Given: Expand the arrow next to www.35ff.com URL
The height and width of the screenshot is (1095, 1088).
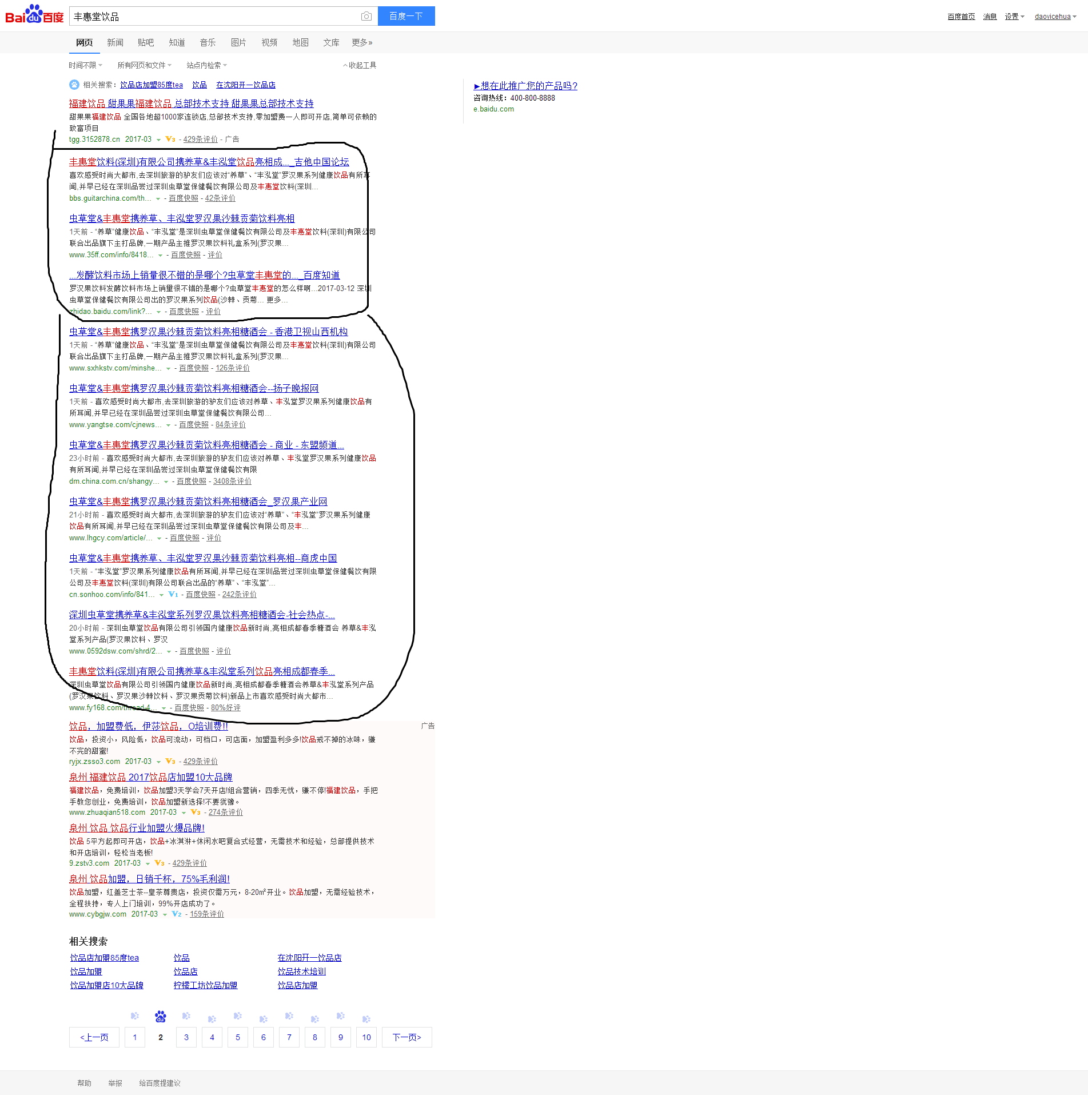Looking at the screenshot, I should coord(161,256).
